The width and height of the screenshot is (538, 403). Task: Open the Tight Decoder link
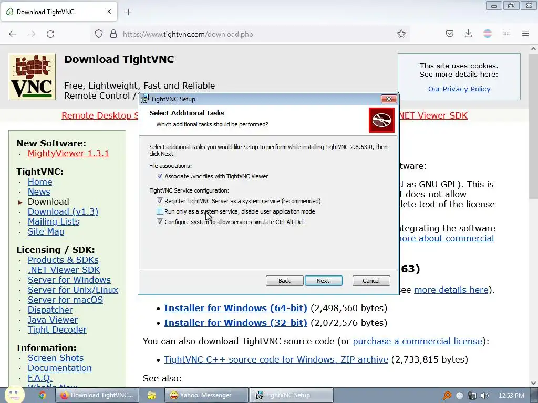57,330
